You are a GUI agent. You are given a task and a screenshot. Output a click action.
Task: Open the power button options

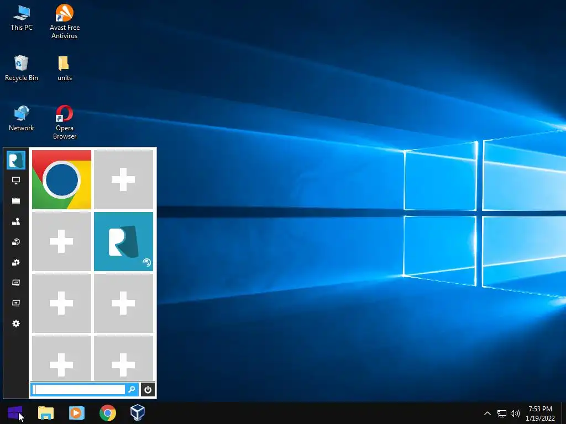pos(148,389)
